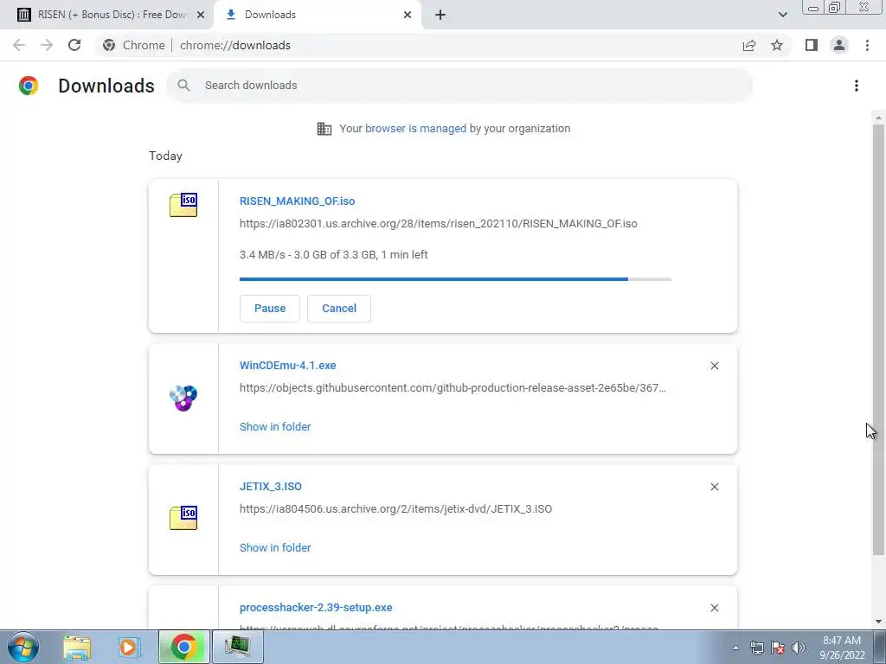Viewport: 886px width, 664px height.
Task: Open a new tab with plus button
Action: 440,15
